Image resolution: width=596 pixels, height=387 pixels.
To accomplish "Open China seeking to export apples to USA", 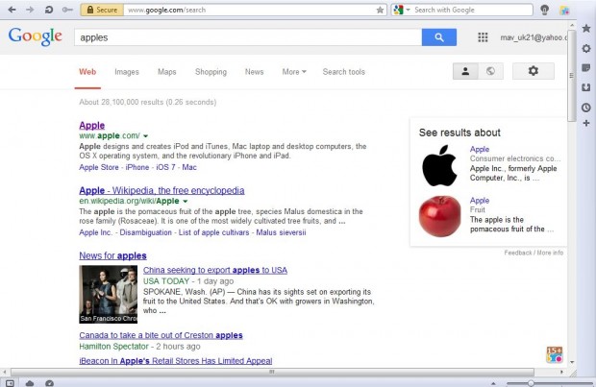I will 215,270.
